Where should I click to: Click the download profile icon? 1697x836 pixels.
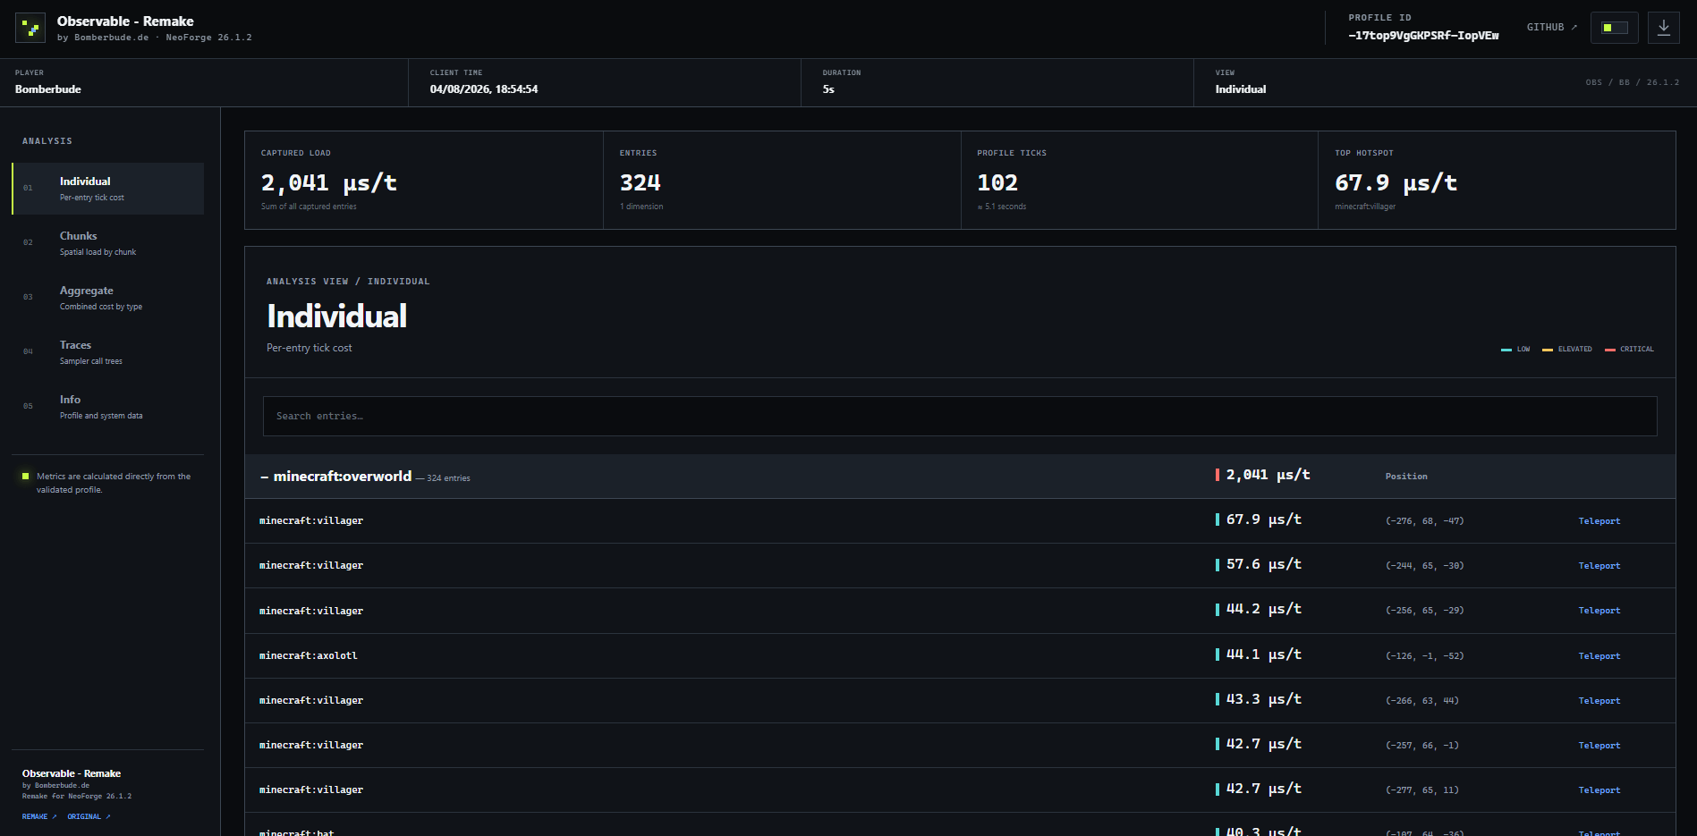tap(1664, 28)
